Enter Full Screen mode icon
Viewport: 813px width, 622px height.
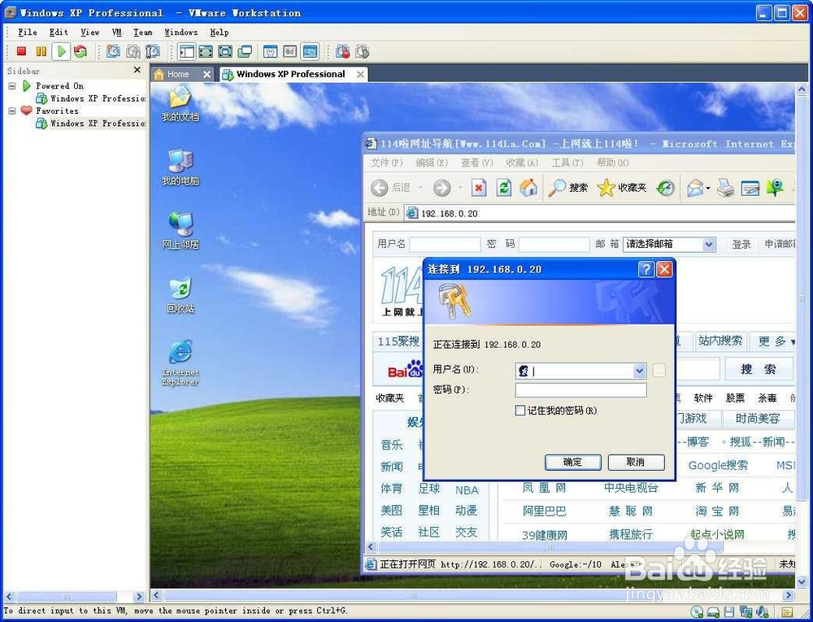(x=225, y=51)
